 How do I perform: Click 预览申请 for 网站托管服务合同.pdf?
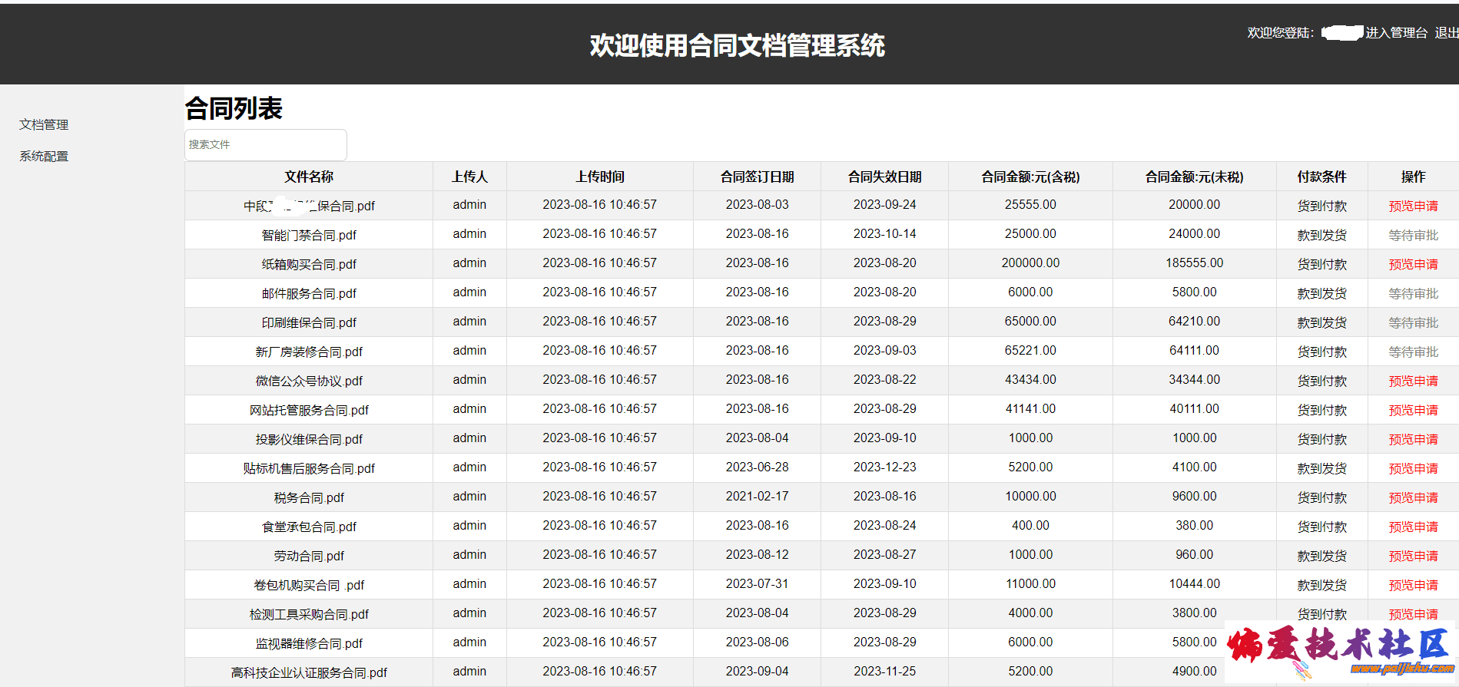pyautogui.click(x=1413, y=410)
